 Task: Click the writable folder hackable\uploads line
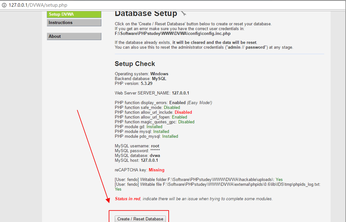(198, 180)
